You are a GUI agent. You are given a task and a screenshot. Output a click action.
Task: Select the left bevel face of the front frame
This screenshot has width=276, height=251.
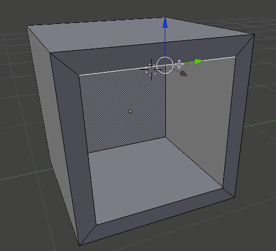(73, 146)
